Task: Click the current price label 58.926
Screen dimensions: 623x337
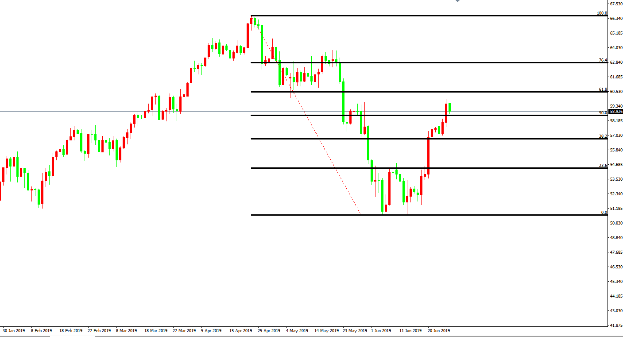Action: click(x=615, y=112)
